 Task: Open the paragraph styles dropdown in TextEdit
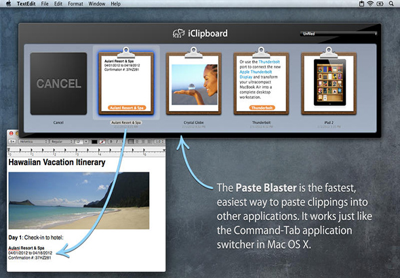12,141
